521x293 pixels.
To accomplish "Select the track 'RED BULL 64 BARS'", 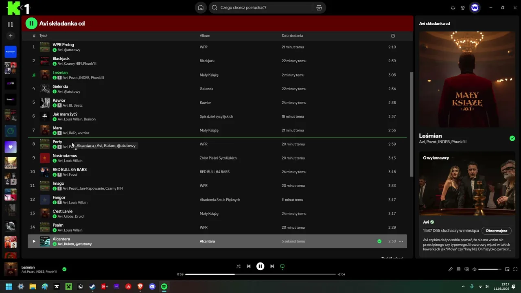I will click(x=70, y=169).
